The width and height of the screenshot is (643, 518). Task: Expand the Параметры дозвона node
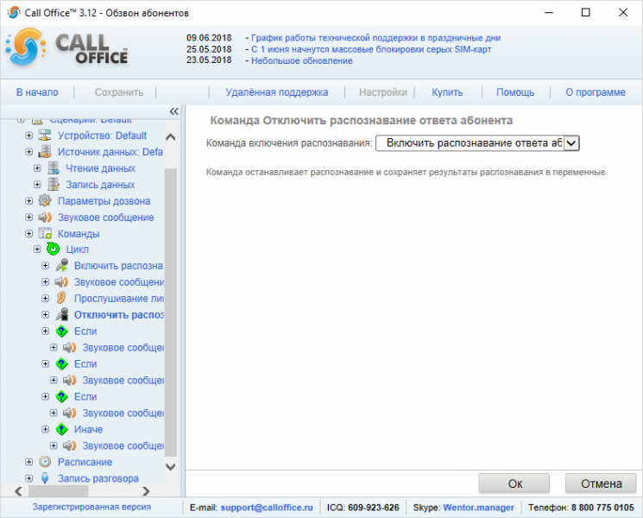(x=28, y=201)
